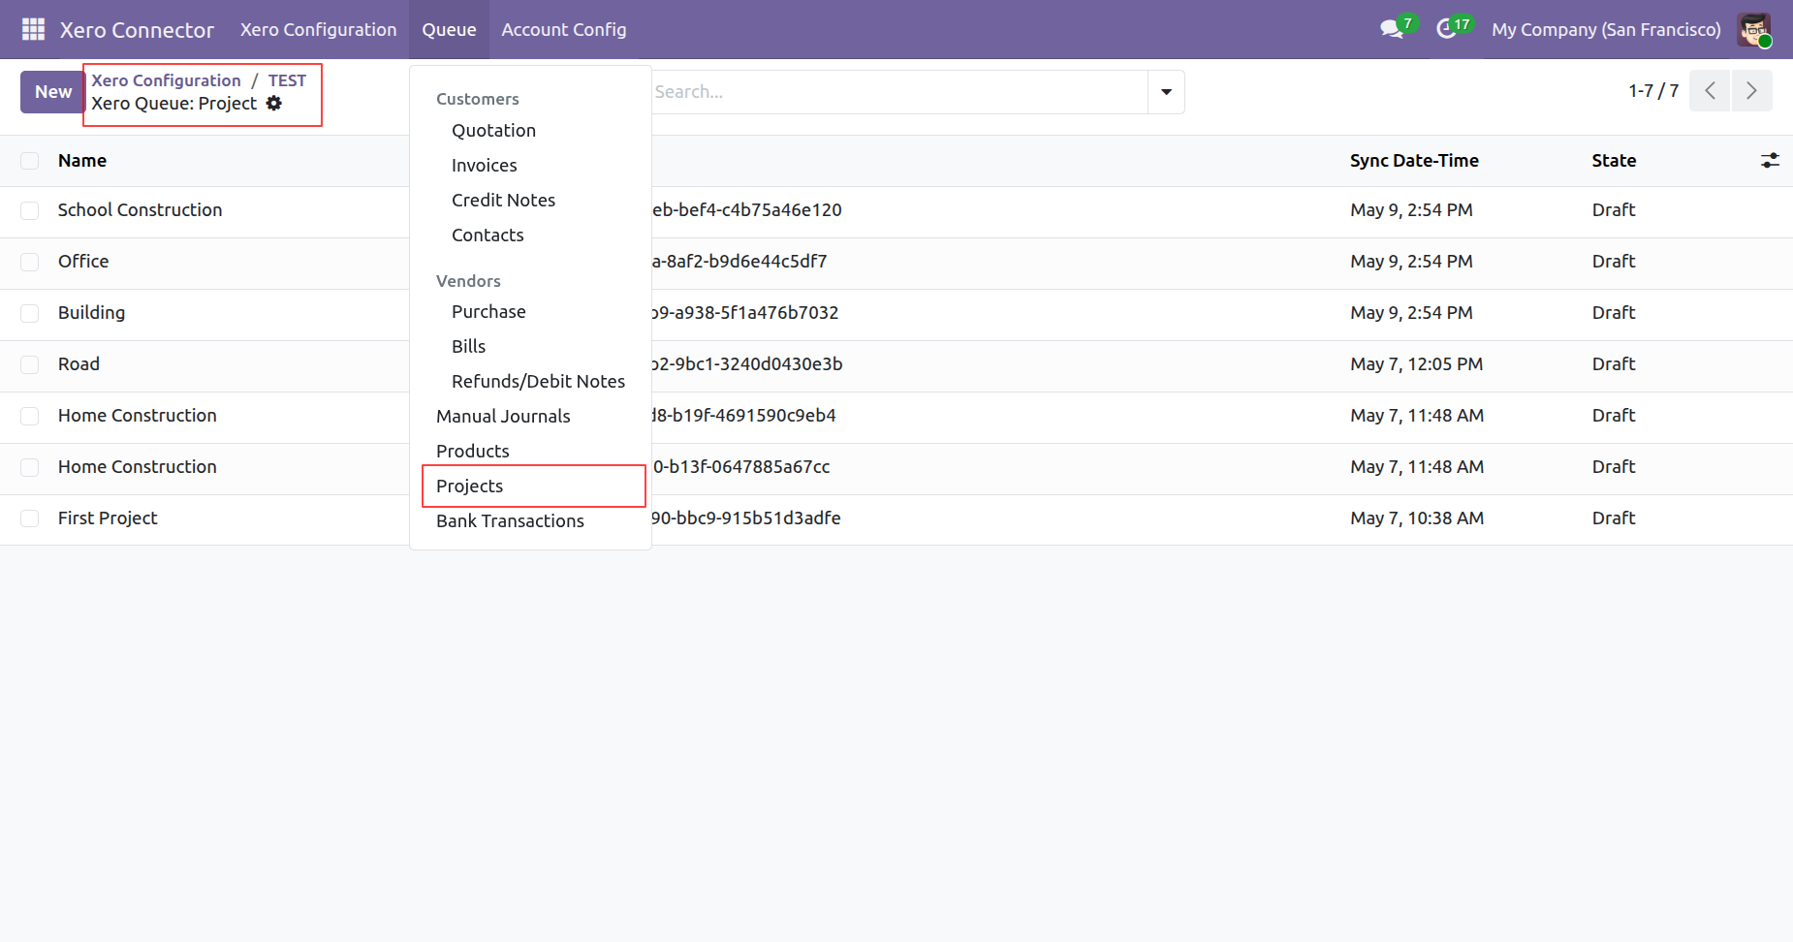Select Invoices in the Queue menu
The width and height of the screenshot is (1793, 942).
(484, 165)
